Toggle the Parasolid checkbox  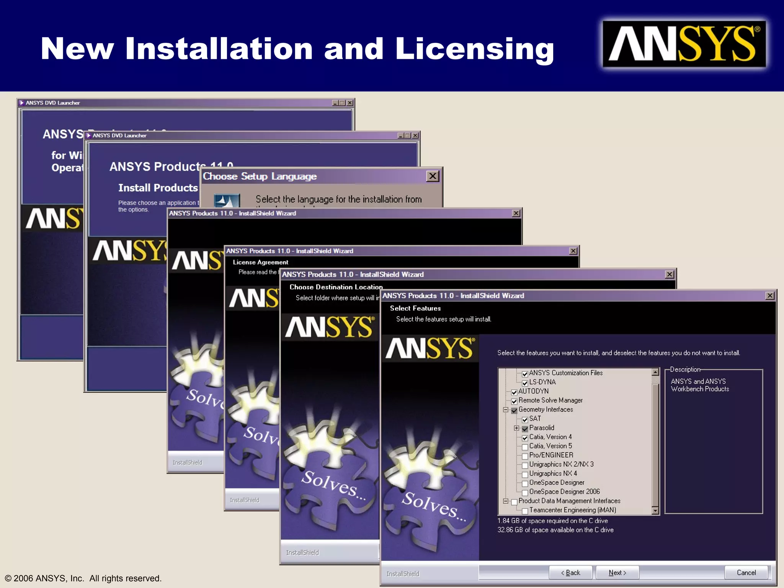tap(525, 429)
